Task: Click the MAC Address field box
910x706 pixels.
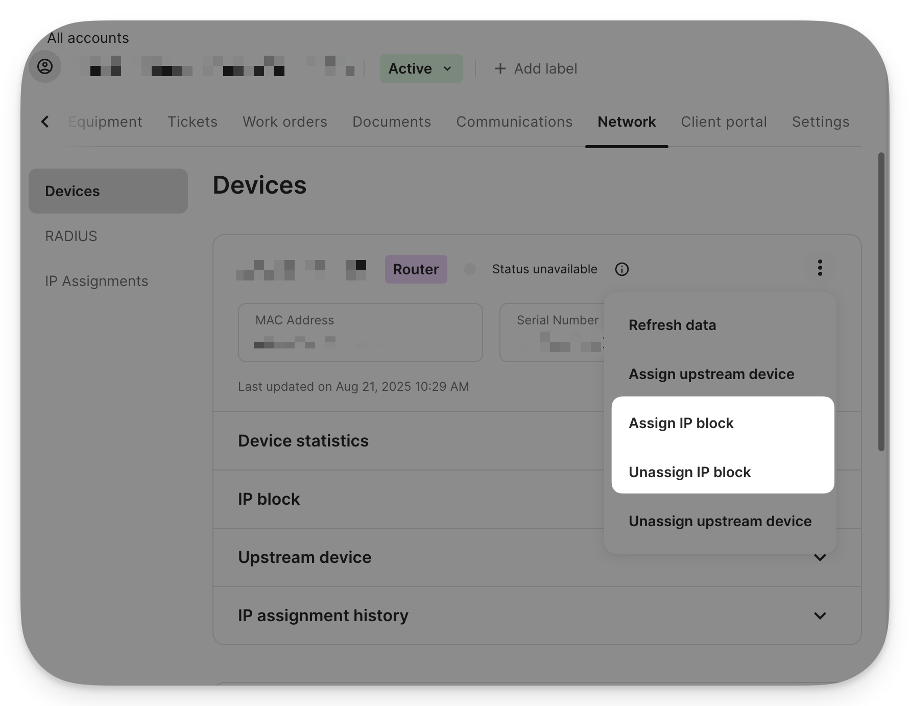Action: click(360, 333)
